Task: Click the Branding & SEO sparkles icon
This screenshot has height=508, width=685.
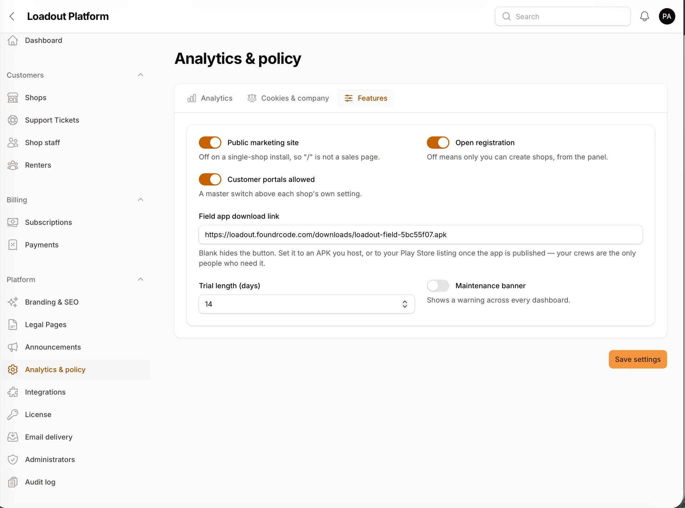Action: coord(13,302)
